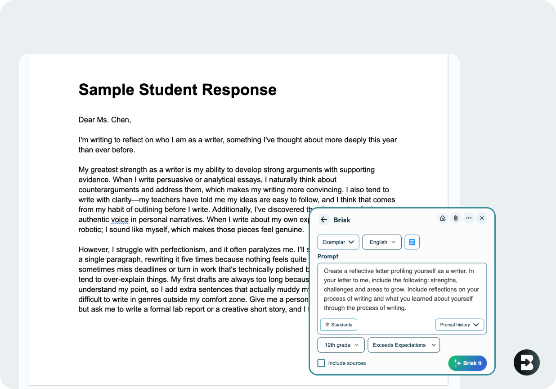Click the line starting However, I struggle
Viewport: 556px width, 389px height.
point(193,249)
